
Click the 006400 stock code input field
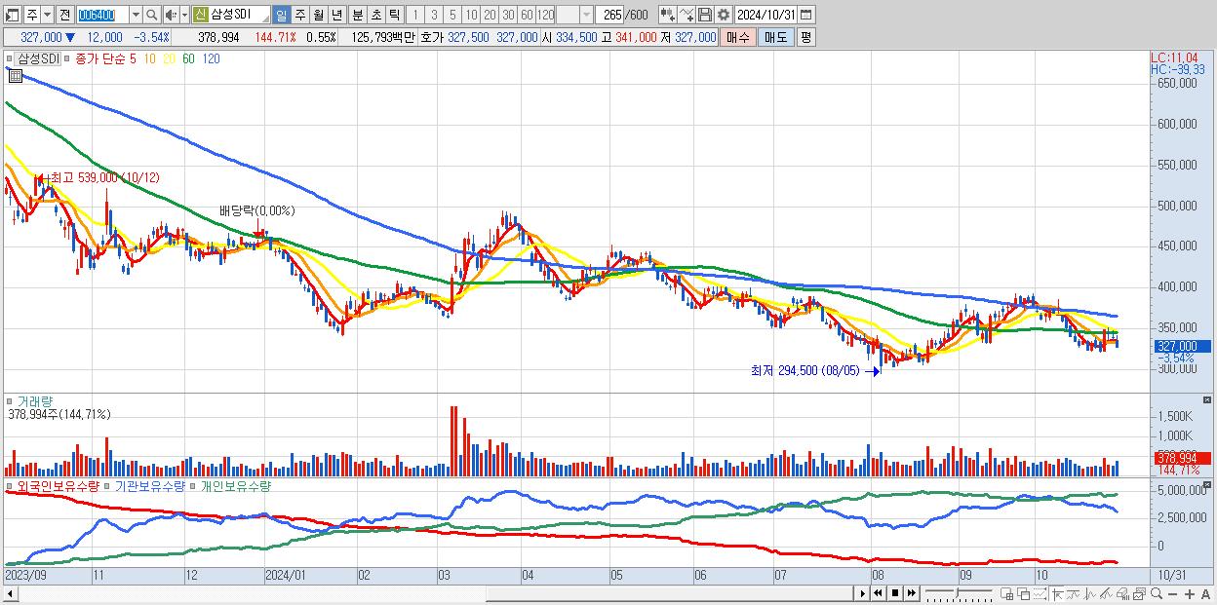point(102,15)
